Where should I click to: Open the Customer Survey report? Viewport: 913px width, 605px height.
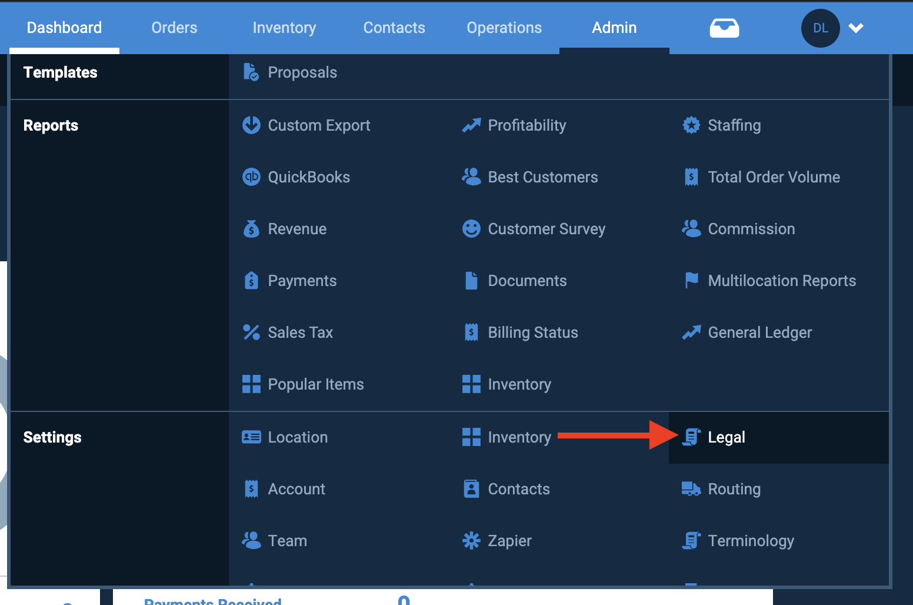(x=547, y=229)
